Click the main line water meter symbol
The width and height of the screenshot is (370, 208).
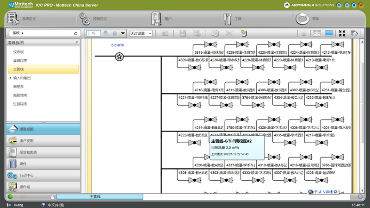tap(119, 57)
